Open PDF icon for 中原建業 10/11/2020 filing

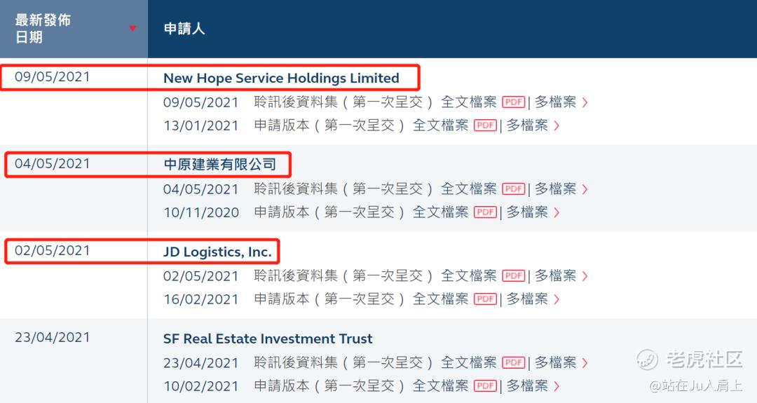485,212
